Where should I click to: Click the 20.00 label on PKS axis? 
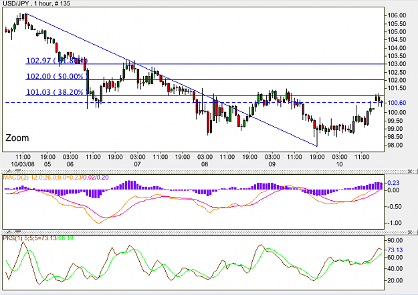[x=395, y=280]
